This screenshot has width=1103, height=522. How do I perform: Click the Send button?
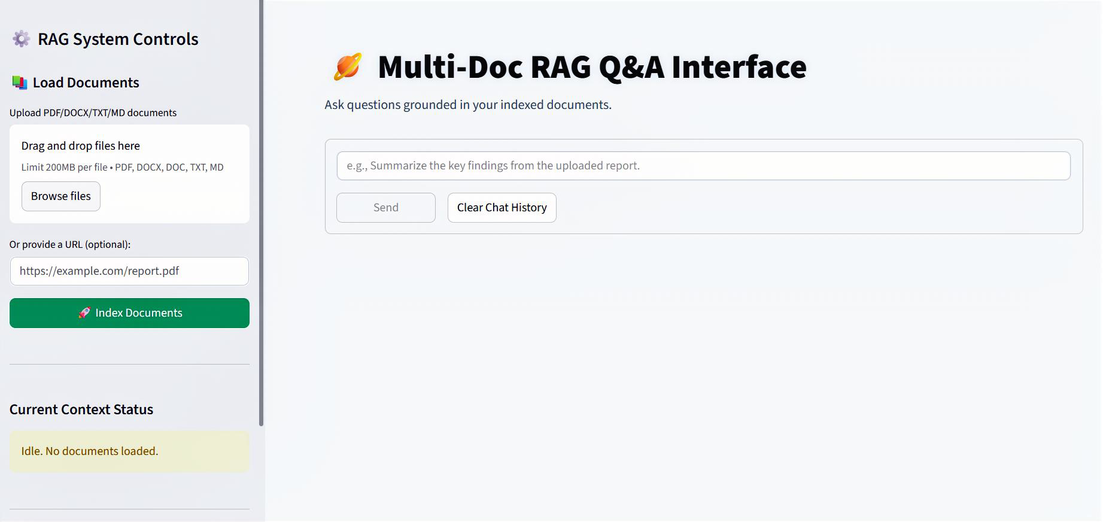coord(385,208)
